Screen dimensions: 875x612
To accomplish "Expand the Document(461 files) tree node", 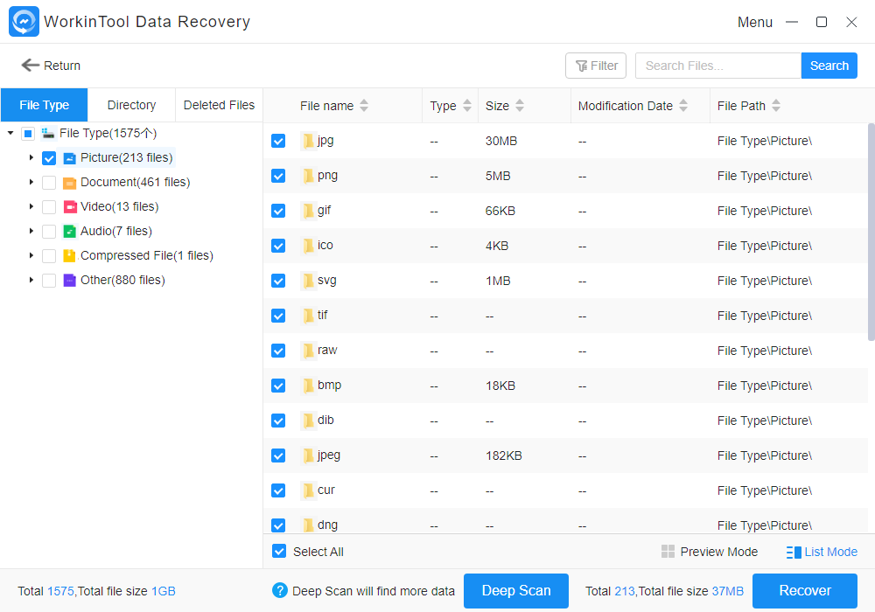I will point(31,182).
